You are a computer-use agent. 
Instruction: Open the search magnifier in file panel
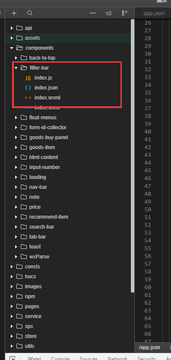[x=30, y=13]
